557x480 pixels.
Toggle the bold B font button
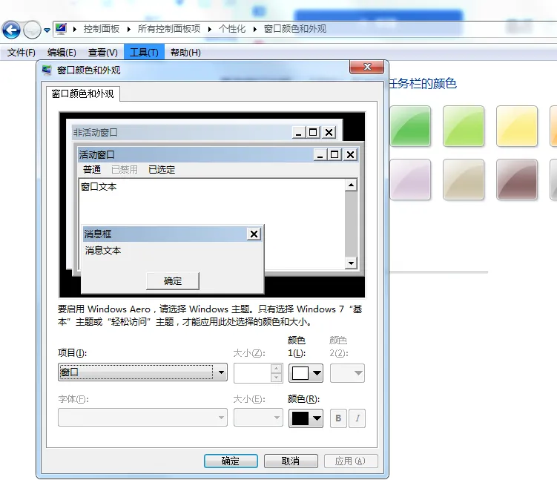click(338, 418)
